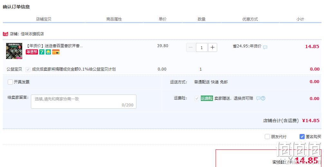Open the 【年货价】迷迭香百里香欧芹香 product link

coord(55,46)
